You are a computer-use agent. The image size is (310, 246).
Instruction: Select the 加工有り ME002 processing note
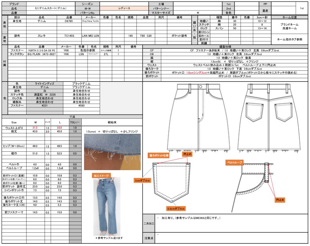tap(191, 218)
